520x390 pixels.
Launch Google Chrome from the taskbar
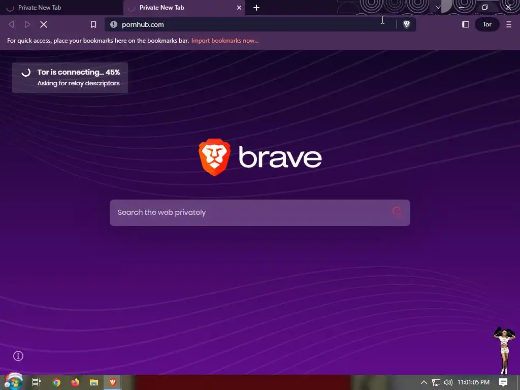point(56,382)
